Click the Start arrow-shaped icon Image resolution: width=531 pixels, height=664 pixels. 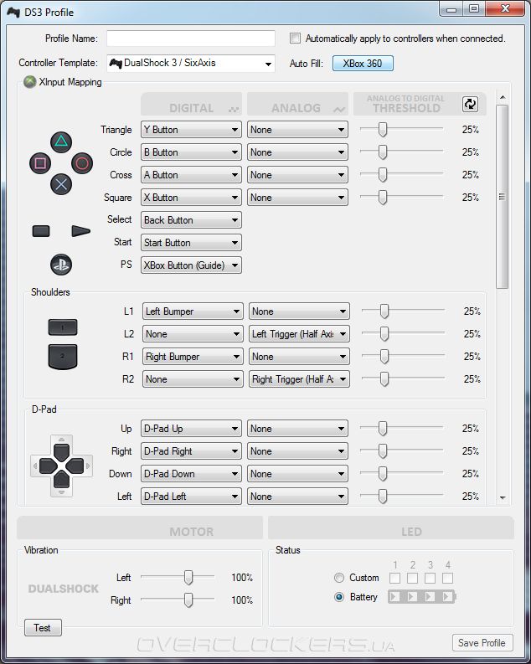point(81,231)
